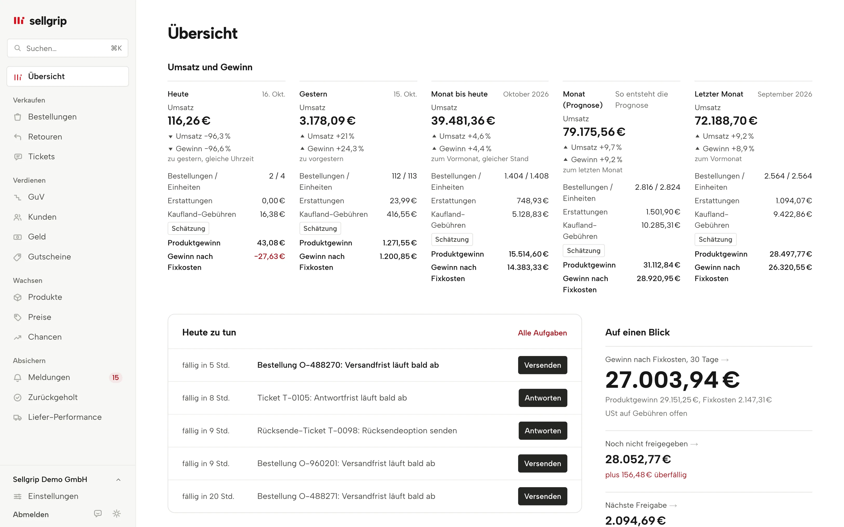Toggle light/dark theme sun icon
The height and width of the screenshot is (527, 844).
[117, 514]
